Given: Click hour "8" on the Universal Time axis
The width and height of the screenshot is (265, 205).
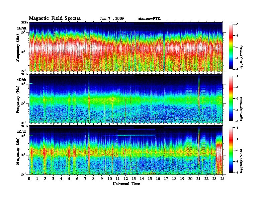Looking at the screenshot, I should (93, 179).
